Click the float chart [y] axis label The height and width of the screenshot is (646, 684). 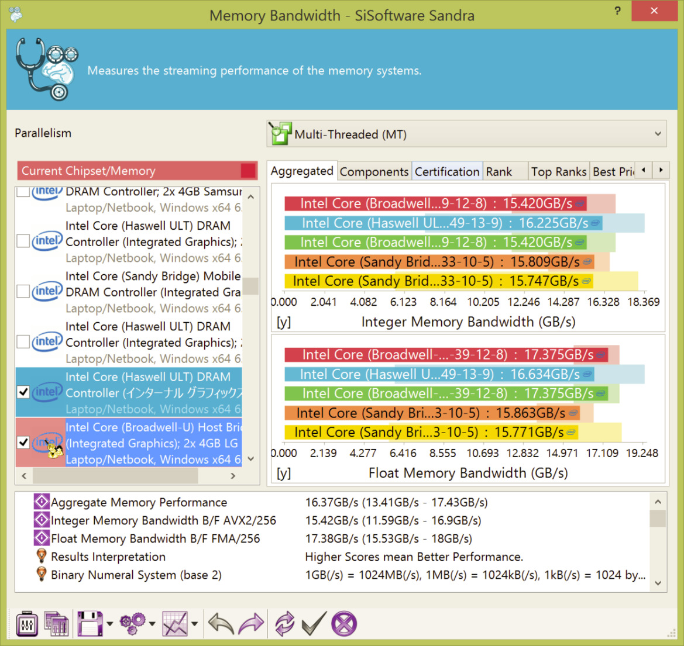pos(284,474)
